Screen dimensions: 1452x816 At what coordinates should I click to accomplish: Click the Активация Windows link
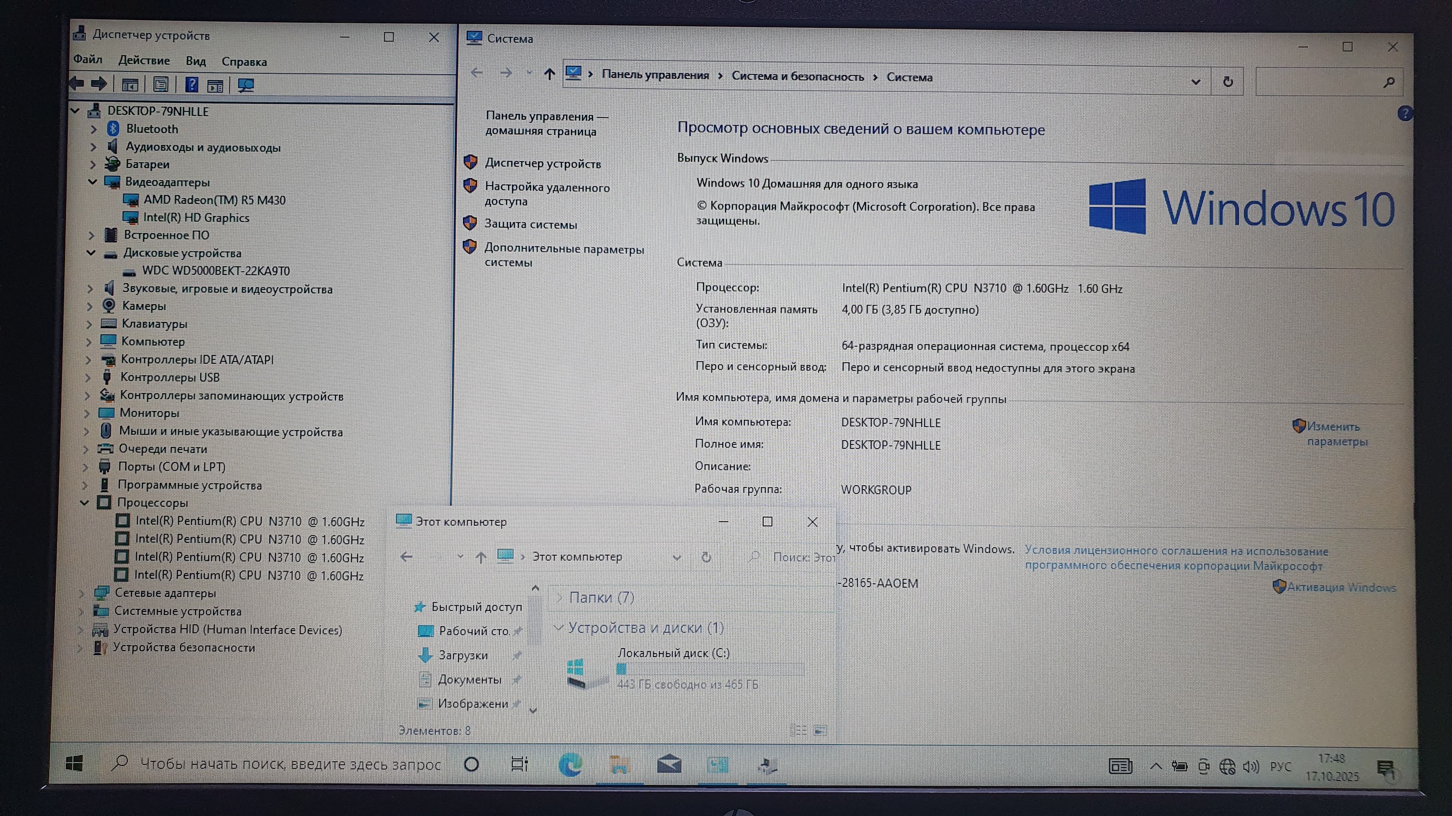click(1341, 588)
